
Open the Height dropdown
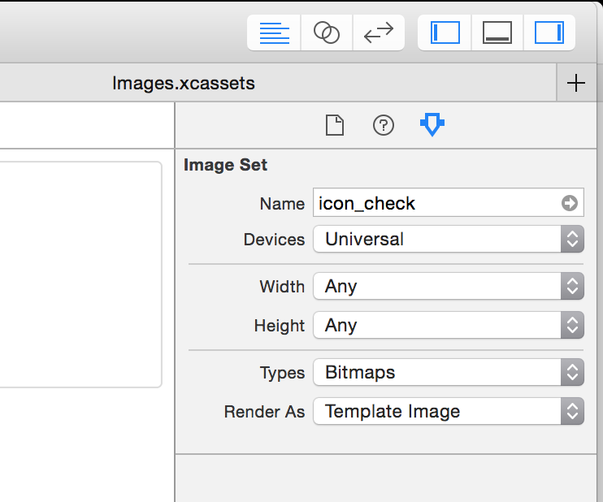click(x=449, y=325)
